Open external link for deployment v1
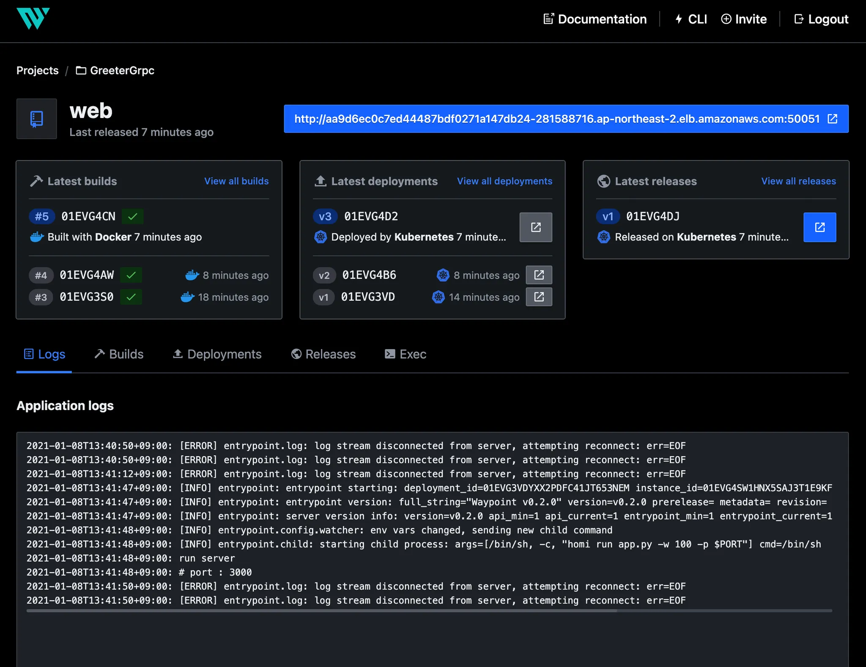Screen dimensions: 866x667 pos(539,297)
